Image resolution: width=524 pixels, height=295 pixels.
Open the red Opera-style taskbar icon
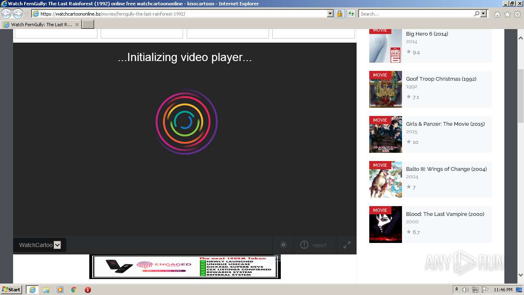pyautogui.click(x=88, y=290)
